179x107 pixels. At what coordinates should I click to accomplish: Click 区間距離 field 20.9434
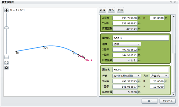click(x=125, y=29)
